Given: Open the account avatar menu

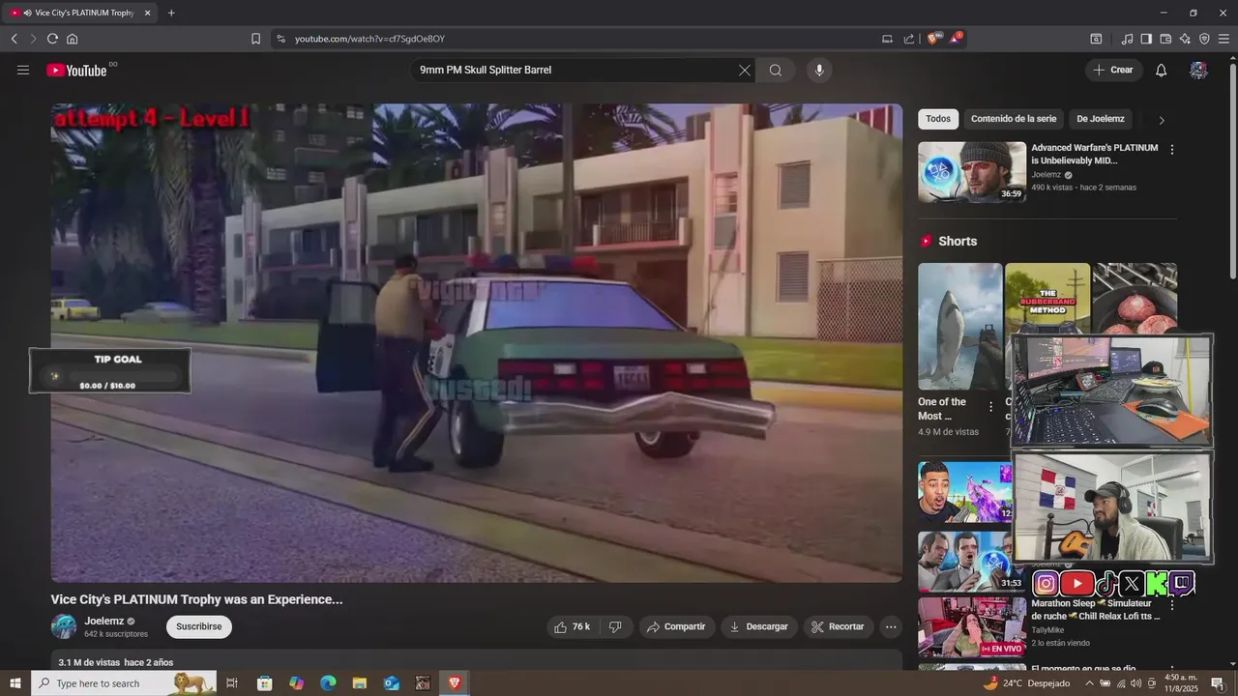Looking at the screenshot, I should [1198, 70].
